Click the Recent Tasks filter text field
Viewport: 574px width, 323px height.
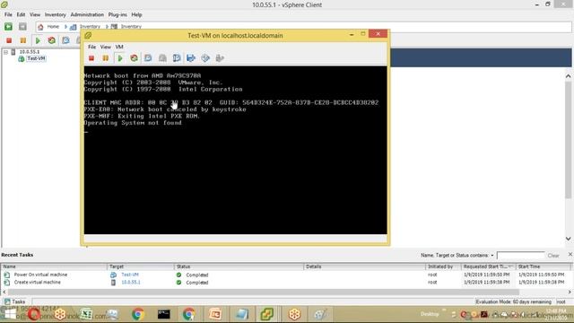point(520,255)
